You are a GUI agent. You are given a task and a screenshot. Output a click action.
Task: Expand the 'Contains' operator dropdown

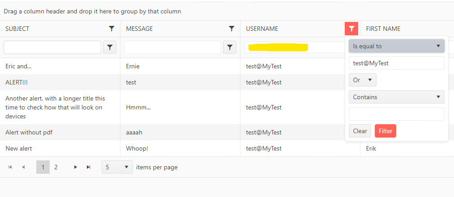coord(397,97)
